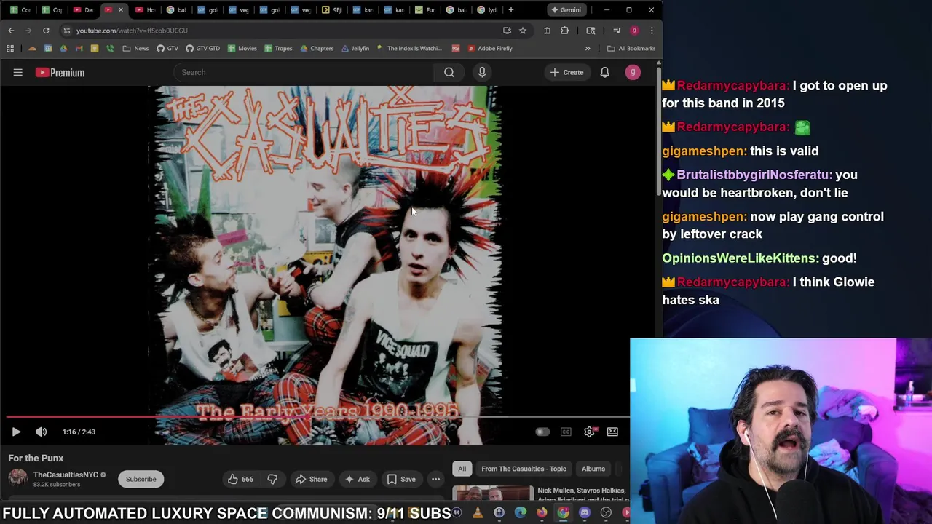Open Nick Mullen recommended video thumbnail
932x524 pixels.
click(x=493, y=493)
